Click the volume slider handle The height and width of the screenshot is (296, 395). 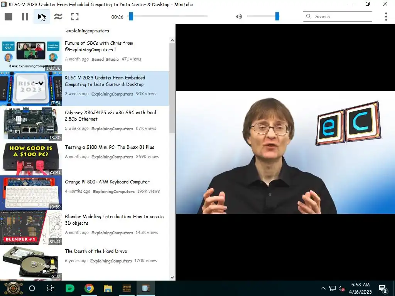(277, 16)
